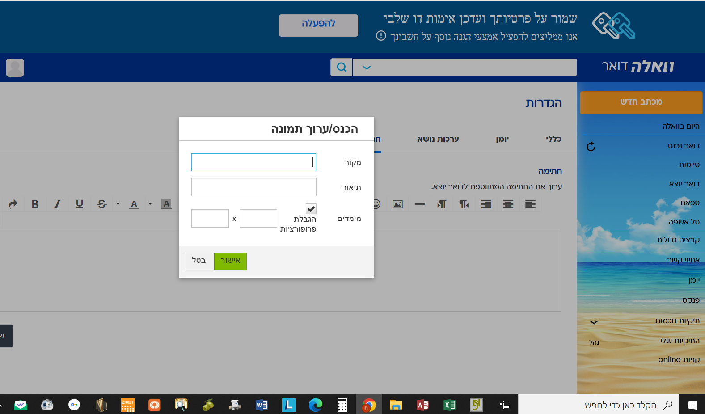The image size is (705, 414).
Task: Click the insert image toolbar icon
Action: [397, 204]
